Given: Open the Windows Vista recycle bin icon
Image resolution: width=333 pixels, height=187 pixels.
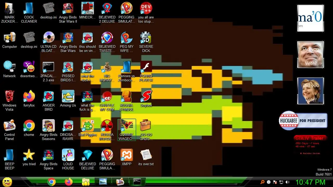Looking at the screenshot, I should pos(10,101).
